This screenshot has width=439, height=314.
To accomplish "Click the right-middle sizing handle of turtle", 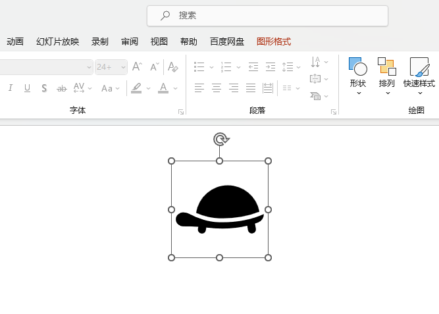I will pos(268,209).
